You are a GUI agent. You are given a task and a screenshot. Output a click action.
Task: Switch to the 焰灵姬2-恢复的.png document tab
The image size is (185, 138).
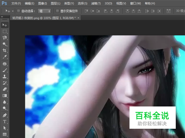click(x=44, y=18)
